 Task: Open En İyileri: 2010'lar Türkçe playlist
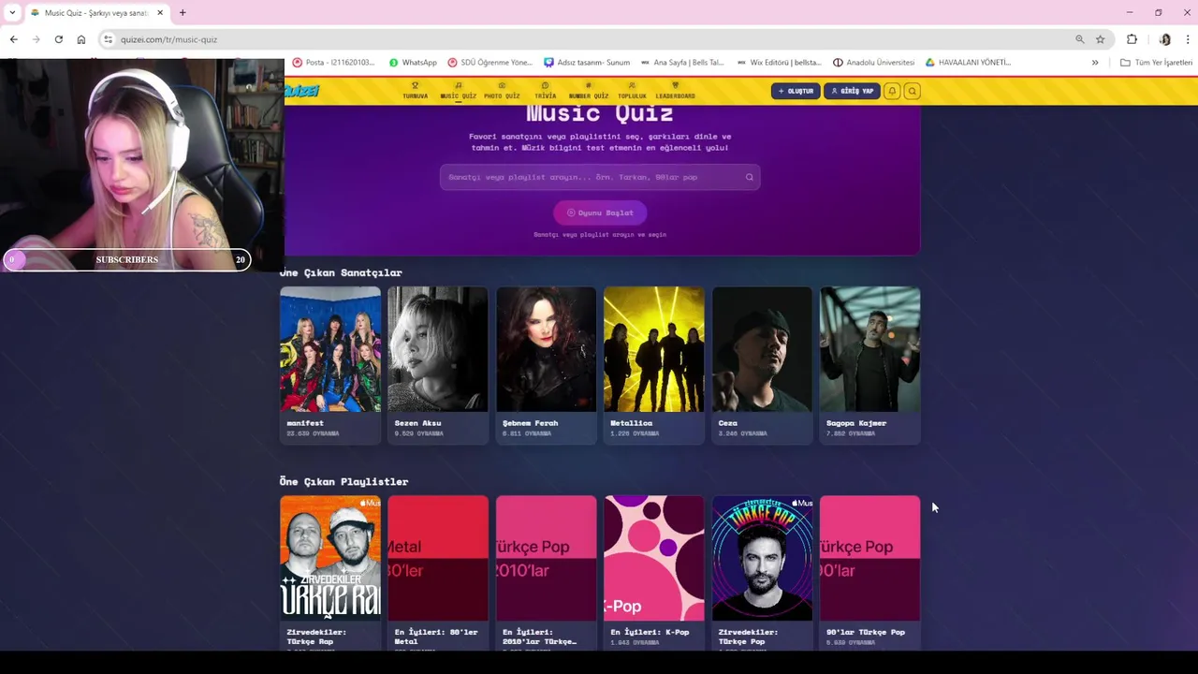pos(546,572)
